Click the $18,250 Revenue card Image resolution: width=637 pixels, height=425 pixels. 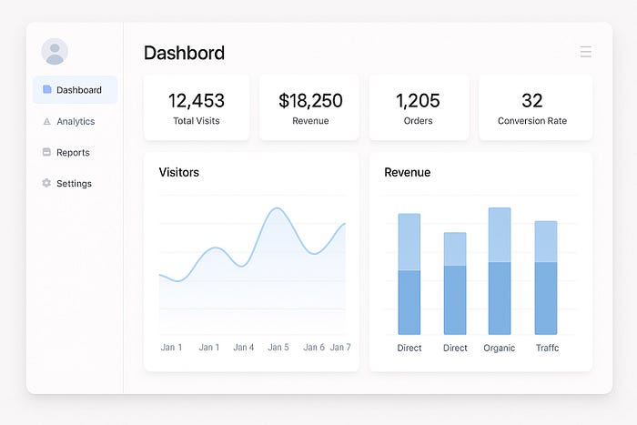(x=309, y=107)
